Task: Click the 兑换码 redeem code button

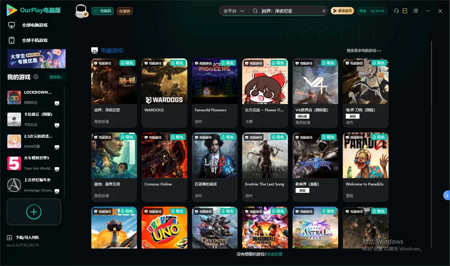Action: (x=103, y=11)
